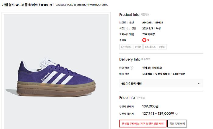The width and height of the screenshot is (213, 129).
Task: Click the red heart like icon
Action: point(144,40)
